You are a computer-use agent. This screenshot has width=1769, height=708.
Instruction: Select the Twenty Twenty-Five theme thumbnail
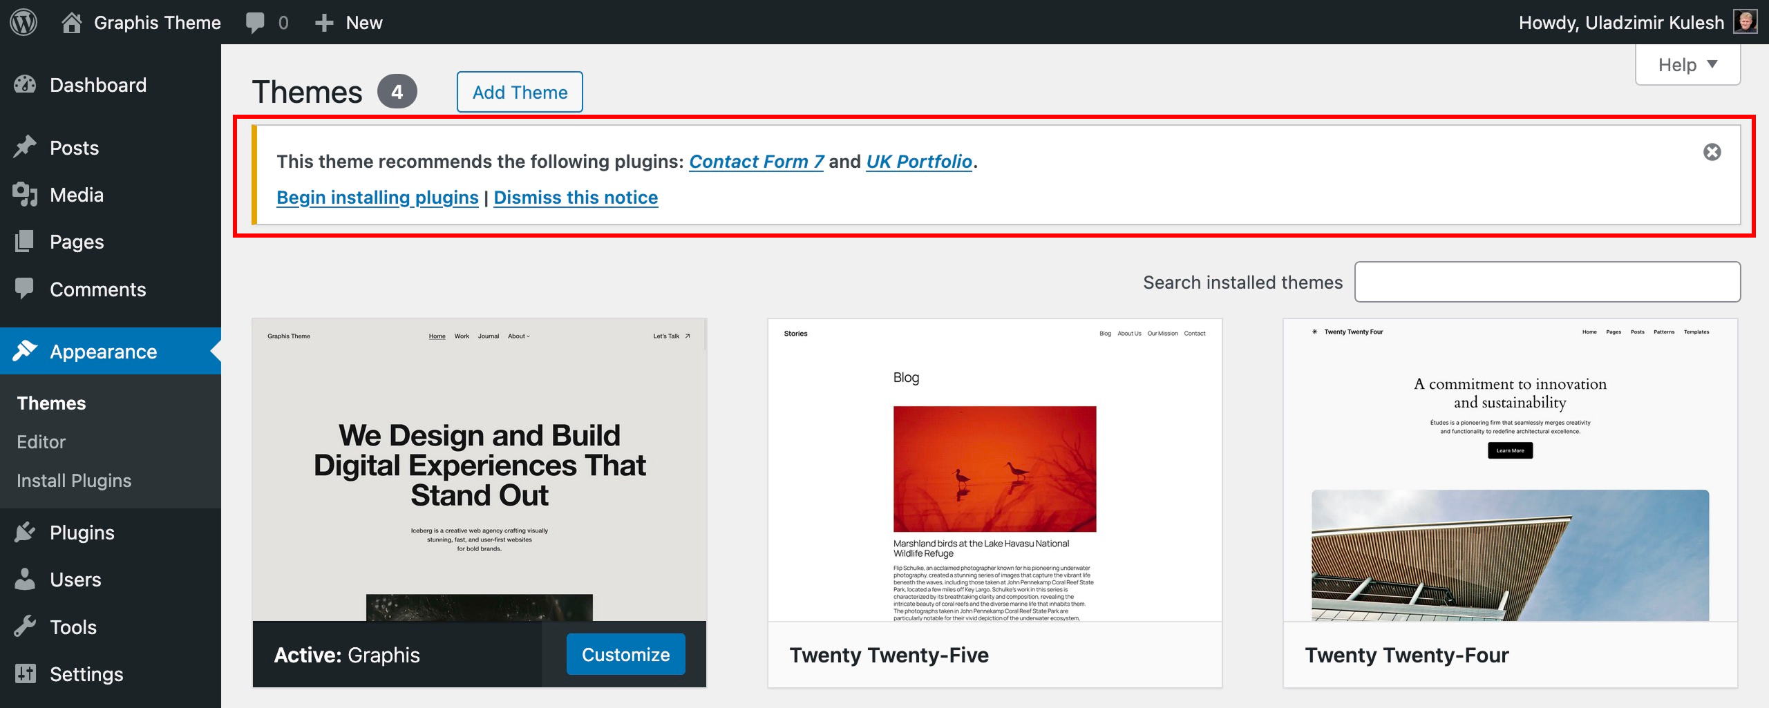click(x=994, y=470)
